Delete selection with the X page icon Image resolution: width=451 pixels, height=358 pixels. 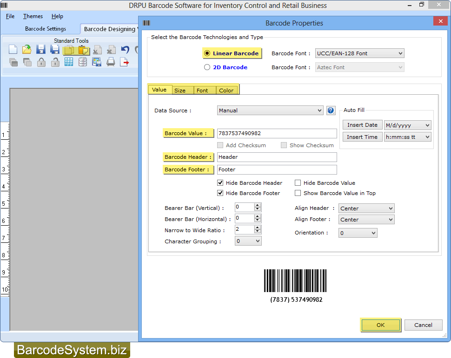[111, 50]
